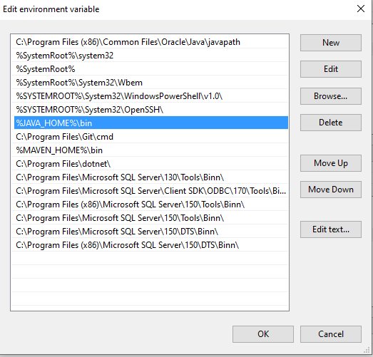Open Edit text... view
Viewport: 373px width, 357px height.
[331, 229]
